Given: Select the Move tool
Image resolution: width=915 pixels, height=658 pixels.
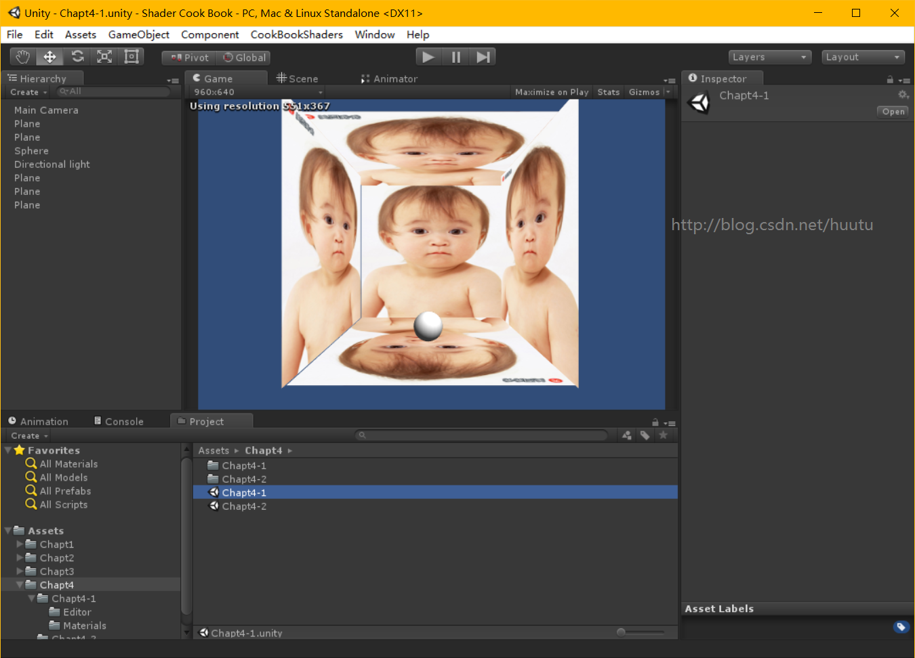Looking at the screenshot, I should pyautogui.click(x=50, y=57).
